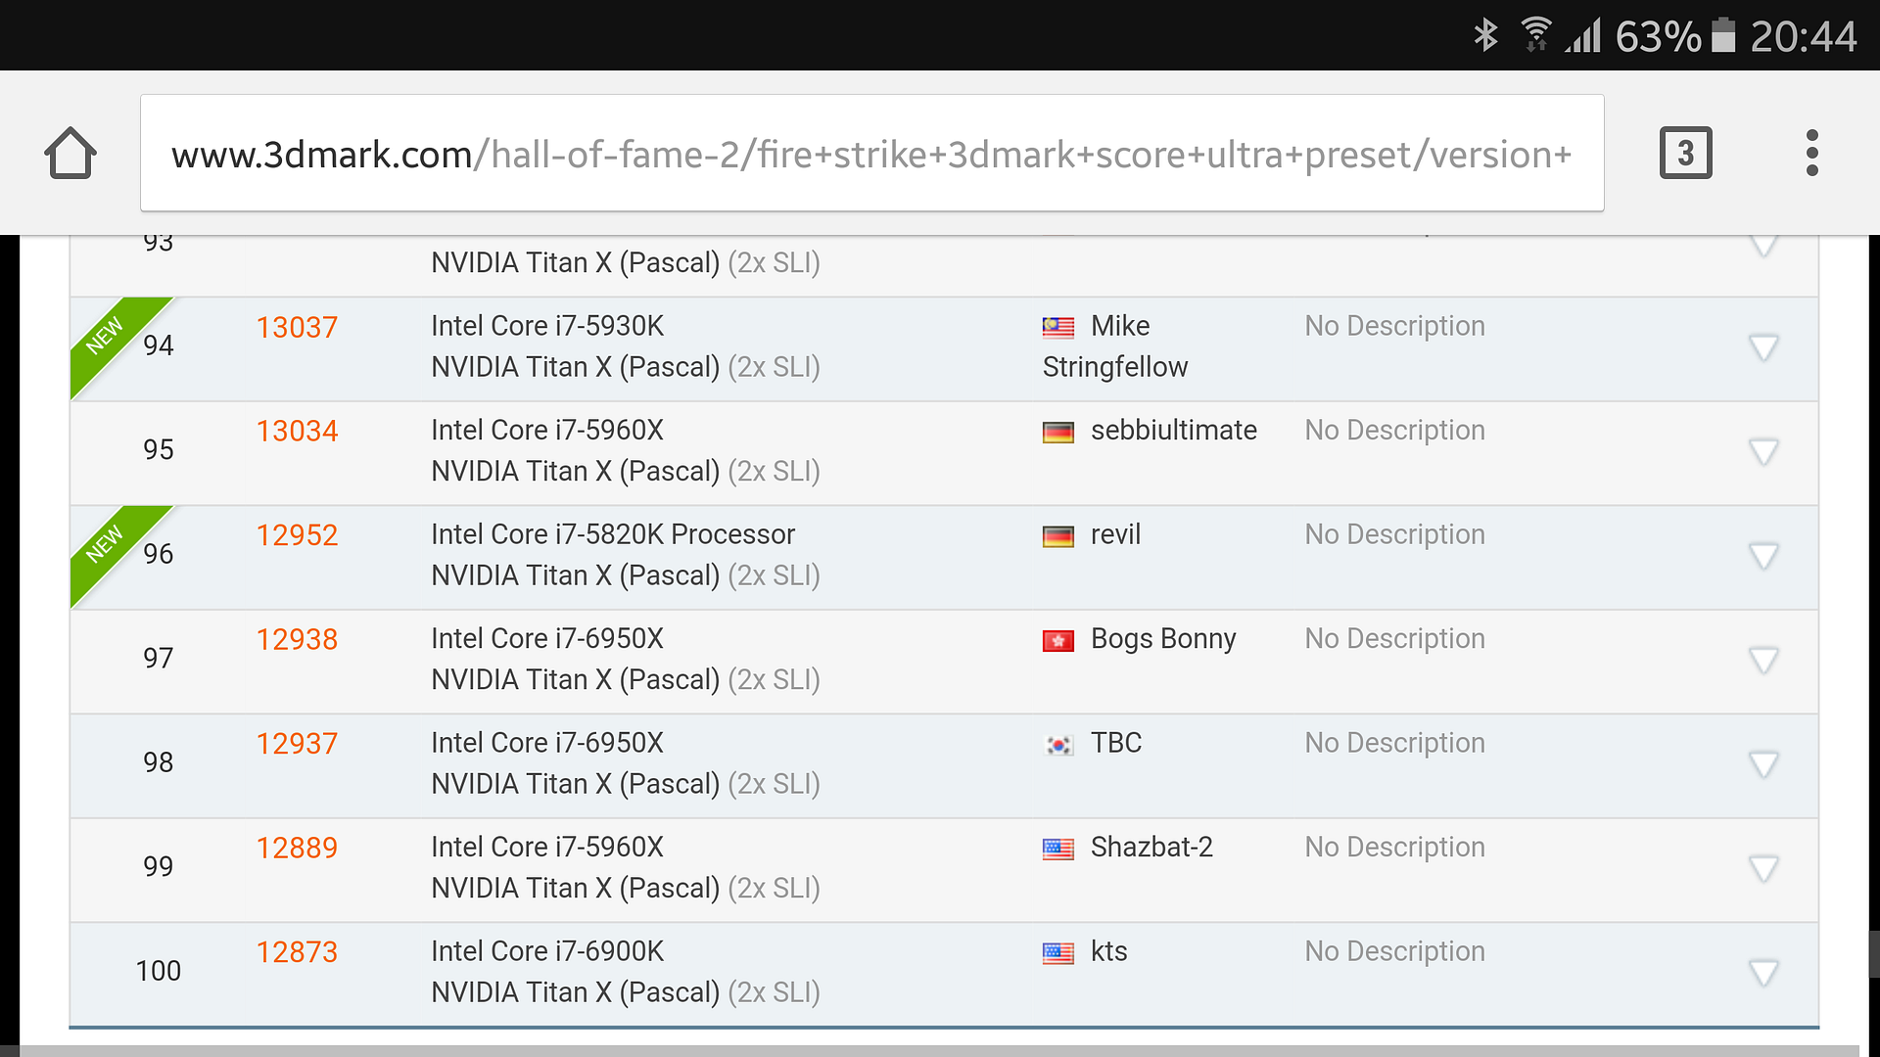This screenshot has height=1057, width=1880.
Task: Click username Shazbat-2
Action: [x=1151, y=848]
